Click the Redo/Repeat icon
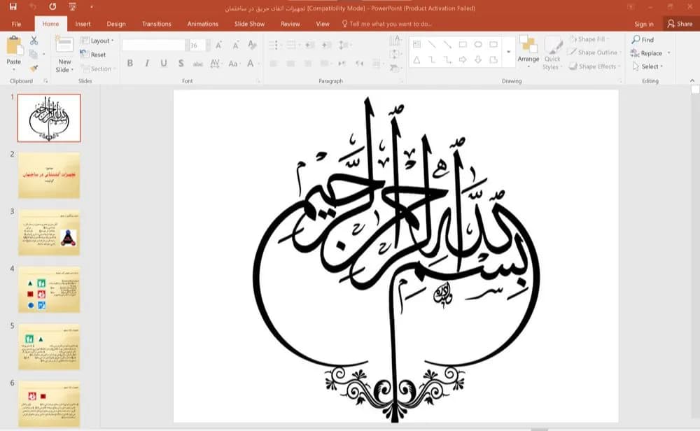The height and width of the screenshot is (431, 700). [52, 7]
